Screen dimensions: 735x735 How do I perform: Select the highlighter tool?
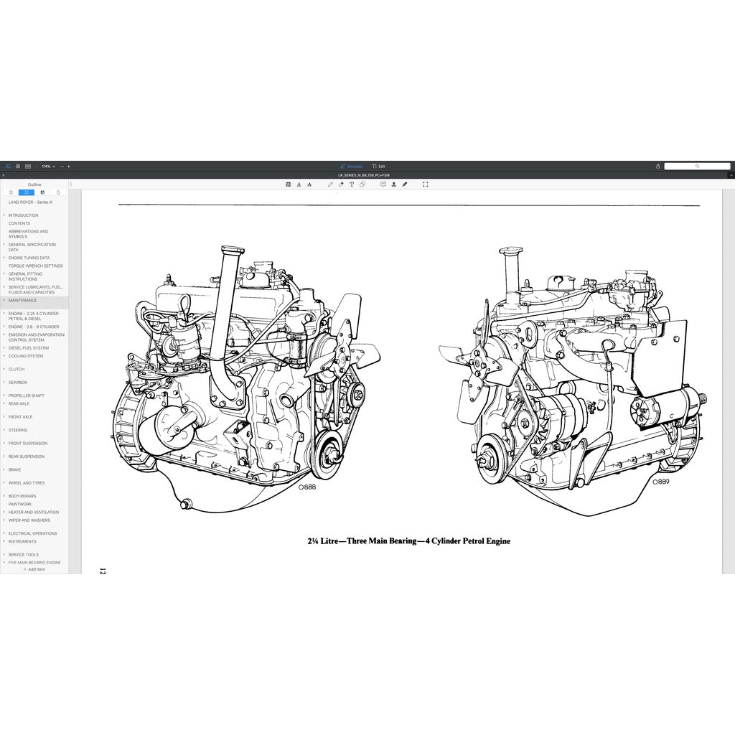341,184
